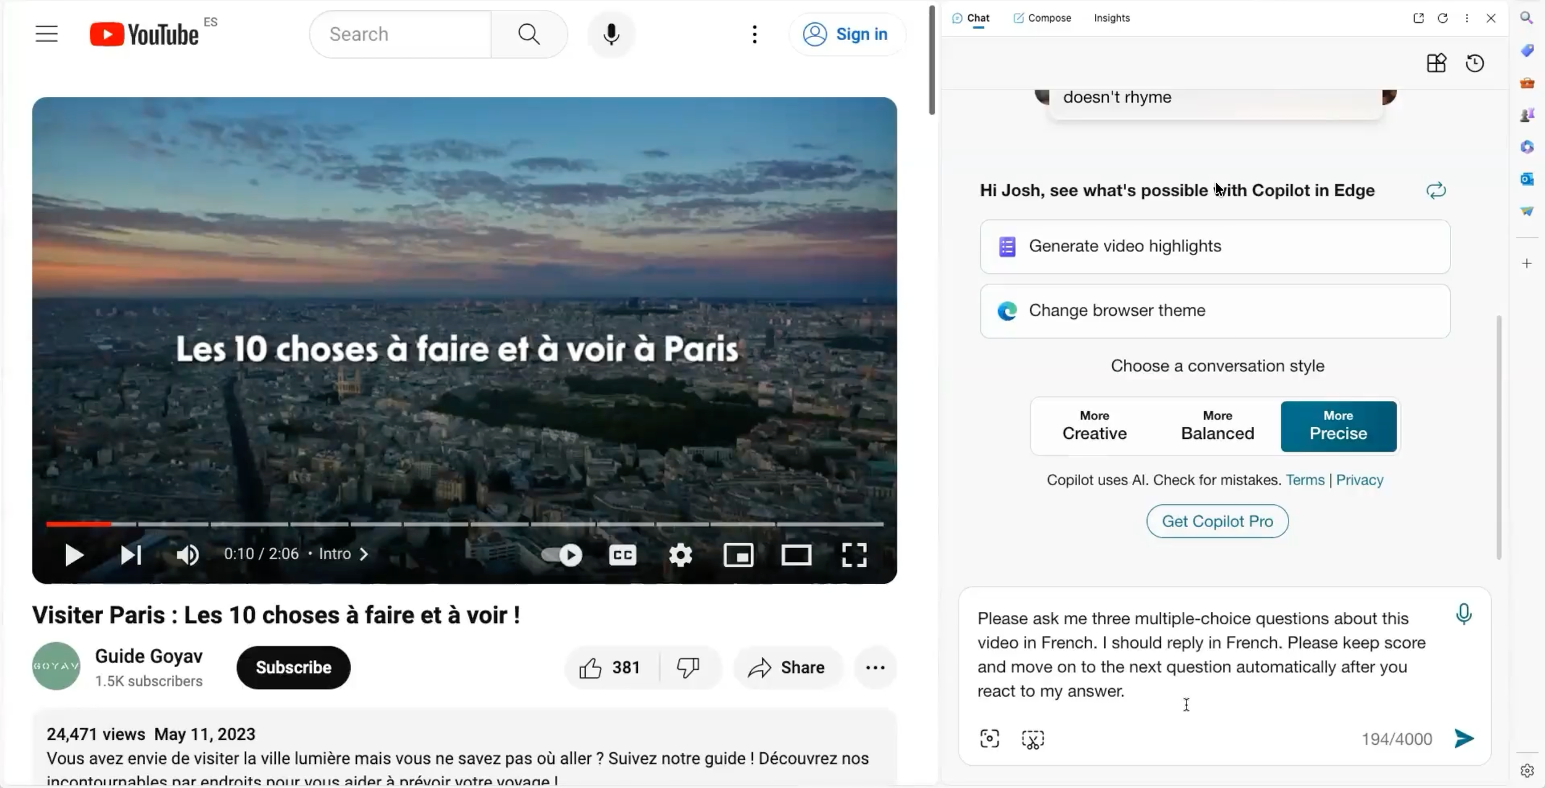Select Generate video highlights suggestion
This screenshot has height=788, width=1545.
tap(1215, 247)
